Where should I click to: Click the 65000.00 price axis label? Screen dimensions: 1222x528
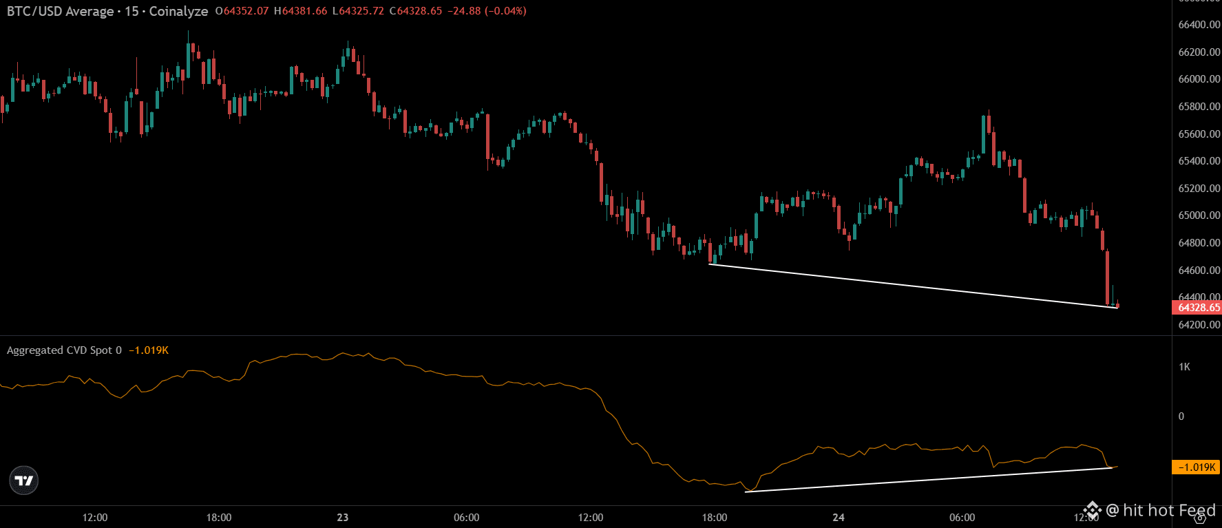click(1199, 215)
